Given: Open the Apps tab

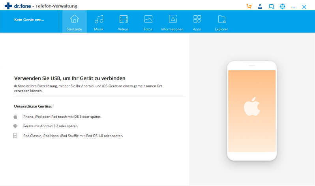Looking at the screenshot, I should (197, 22).
